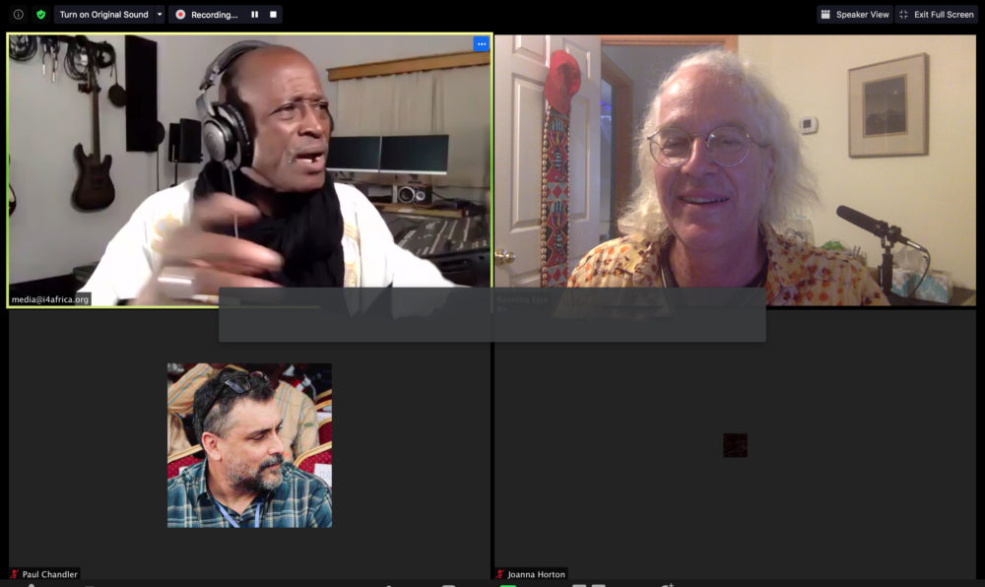This screenshot has height=587, width=985.
Task: Click Joanna Horton's muted microphone icon
Action: tap(500, 574)
